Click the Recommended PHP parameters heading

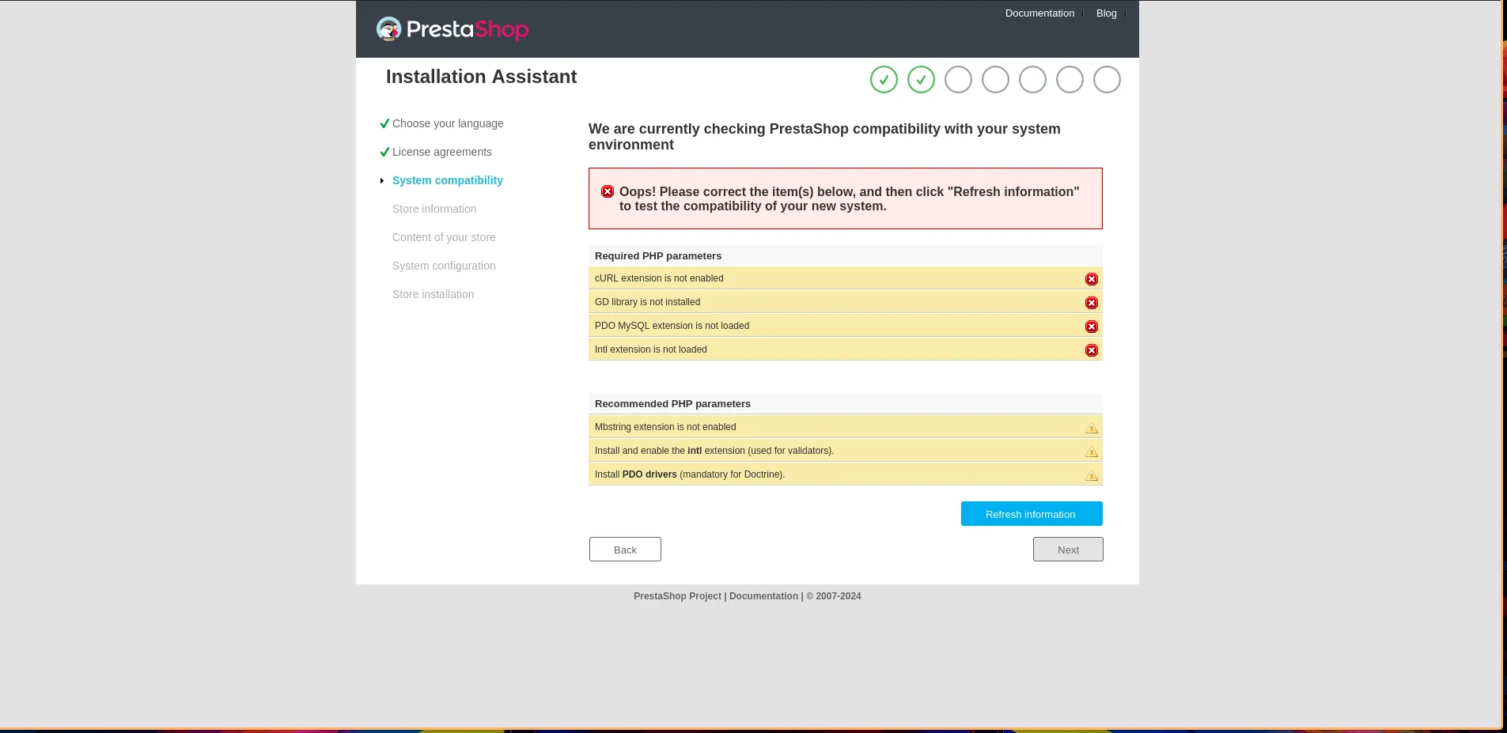tap(672, 404)
